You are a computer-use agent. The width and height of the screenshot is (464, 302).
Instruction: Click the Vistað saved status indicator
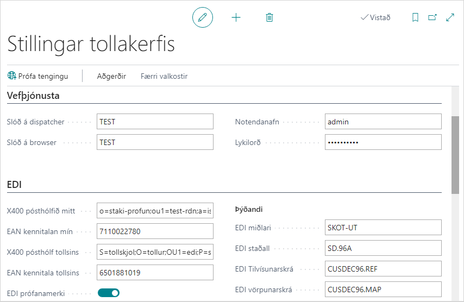click(375, 17)
